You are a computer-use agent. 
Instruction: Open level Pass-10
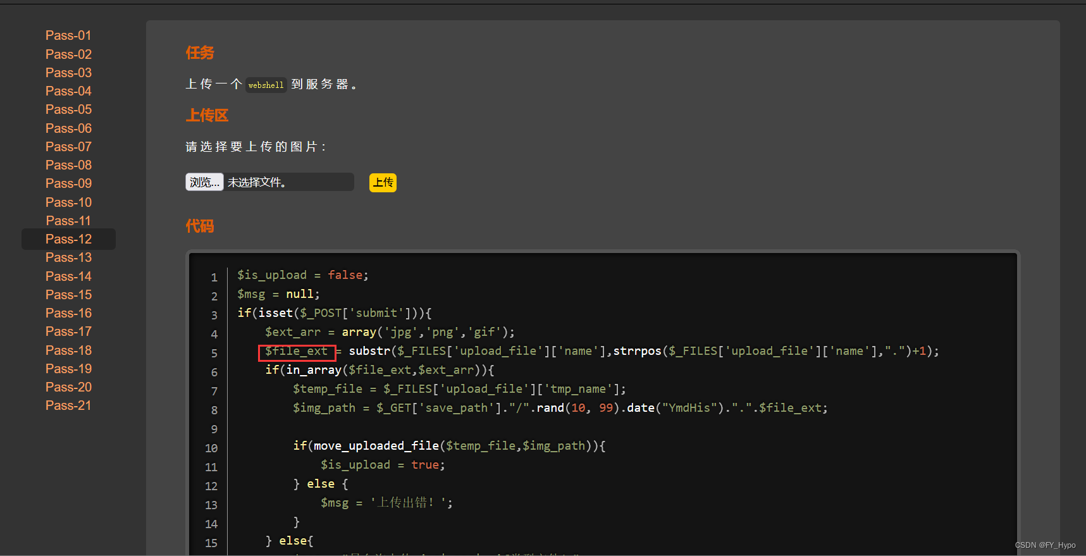(x=68, y=202)
